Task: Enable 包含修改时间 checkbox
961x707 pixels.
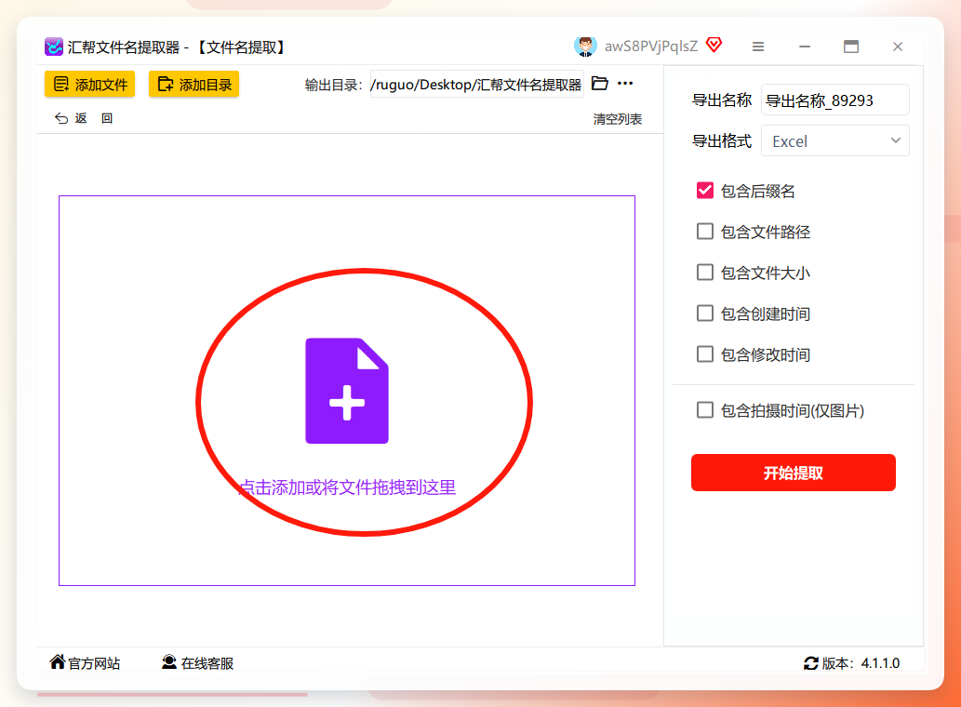Action: pos(705,354)
